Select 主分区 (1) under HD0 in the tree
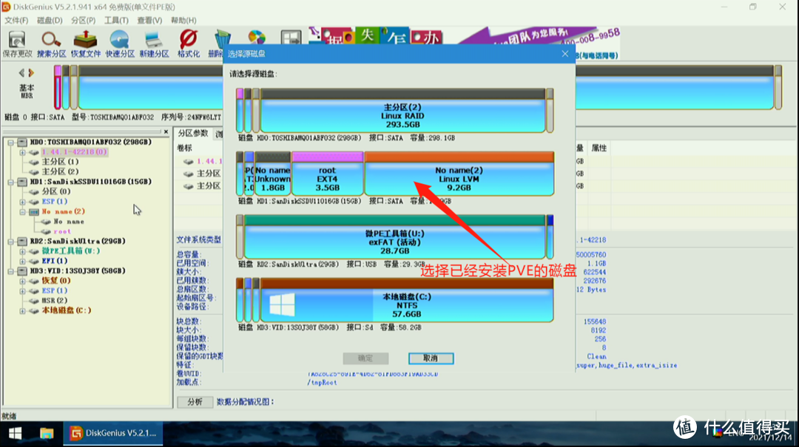 60,162
